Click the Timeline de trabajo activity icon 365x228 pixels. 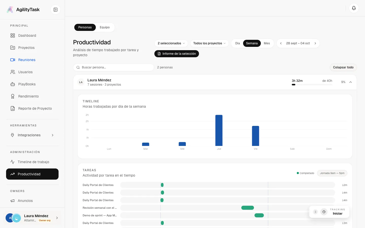[12, 162]
